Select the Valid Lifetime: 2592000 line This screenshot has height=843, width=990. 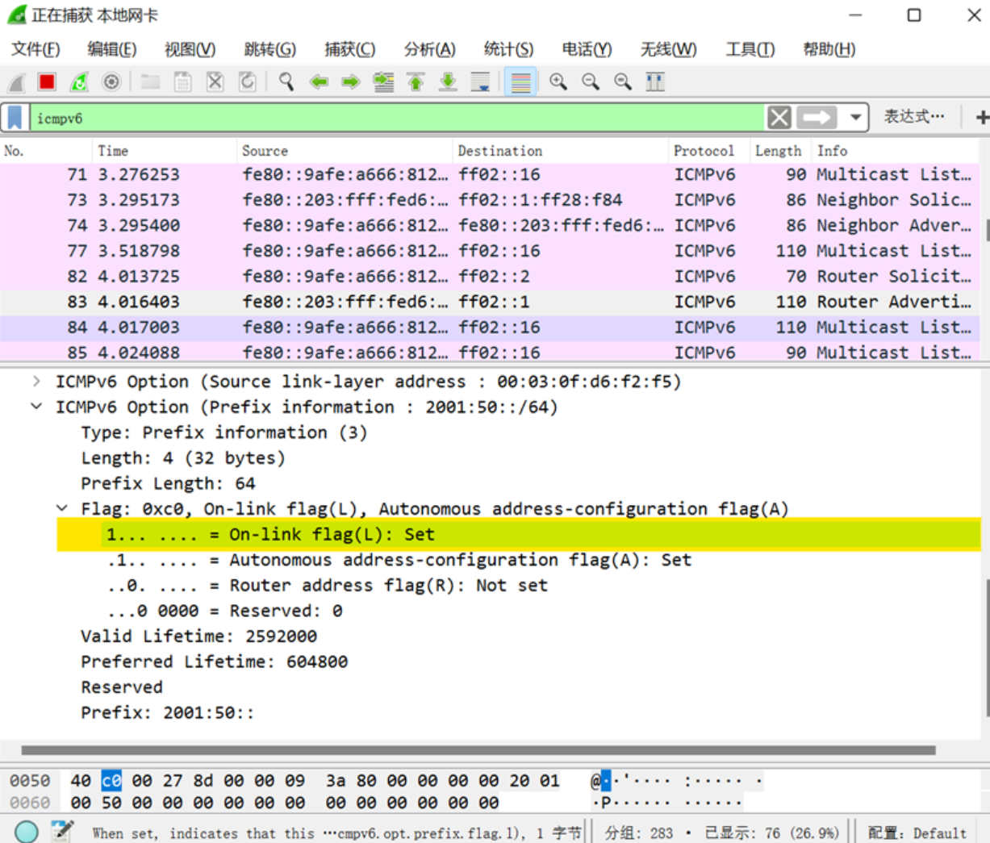198,636
